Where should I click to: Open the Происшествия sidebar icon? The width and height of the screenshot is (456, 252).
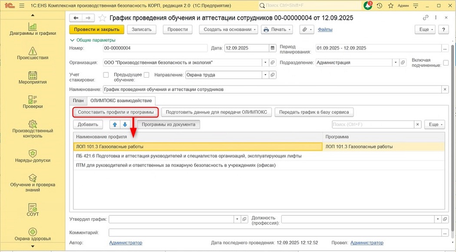33,53
